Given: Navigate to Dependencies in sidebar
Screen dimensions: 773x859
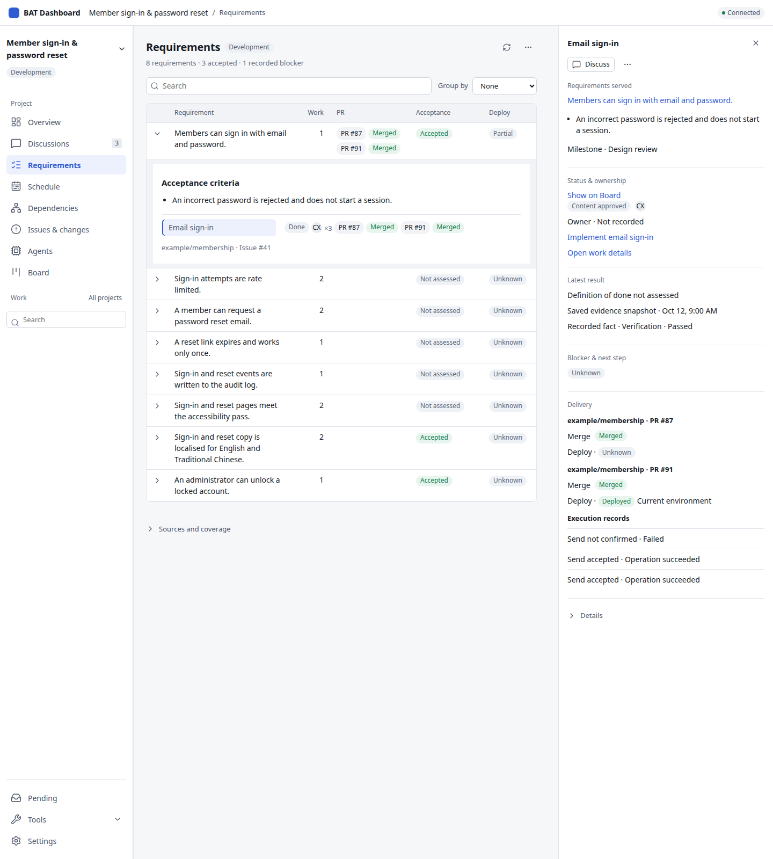Looking at the screenshot, I should click(66, 208).
